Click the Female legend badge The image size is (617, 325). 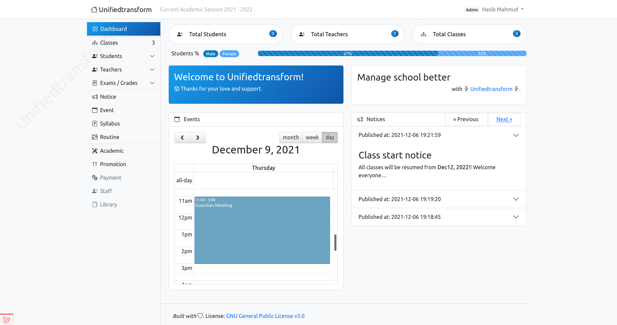229,54
